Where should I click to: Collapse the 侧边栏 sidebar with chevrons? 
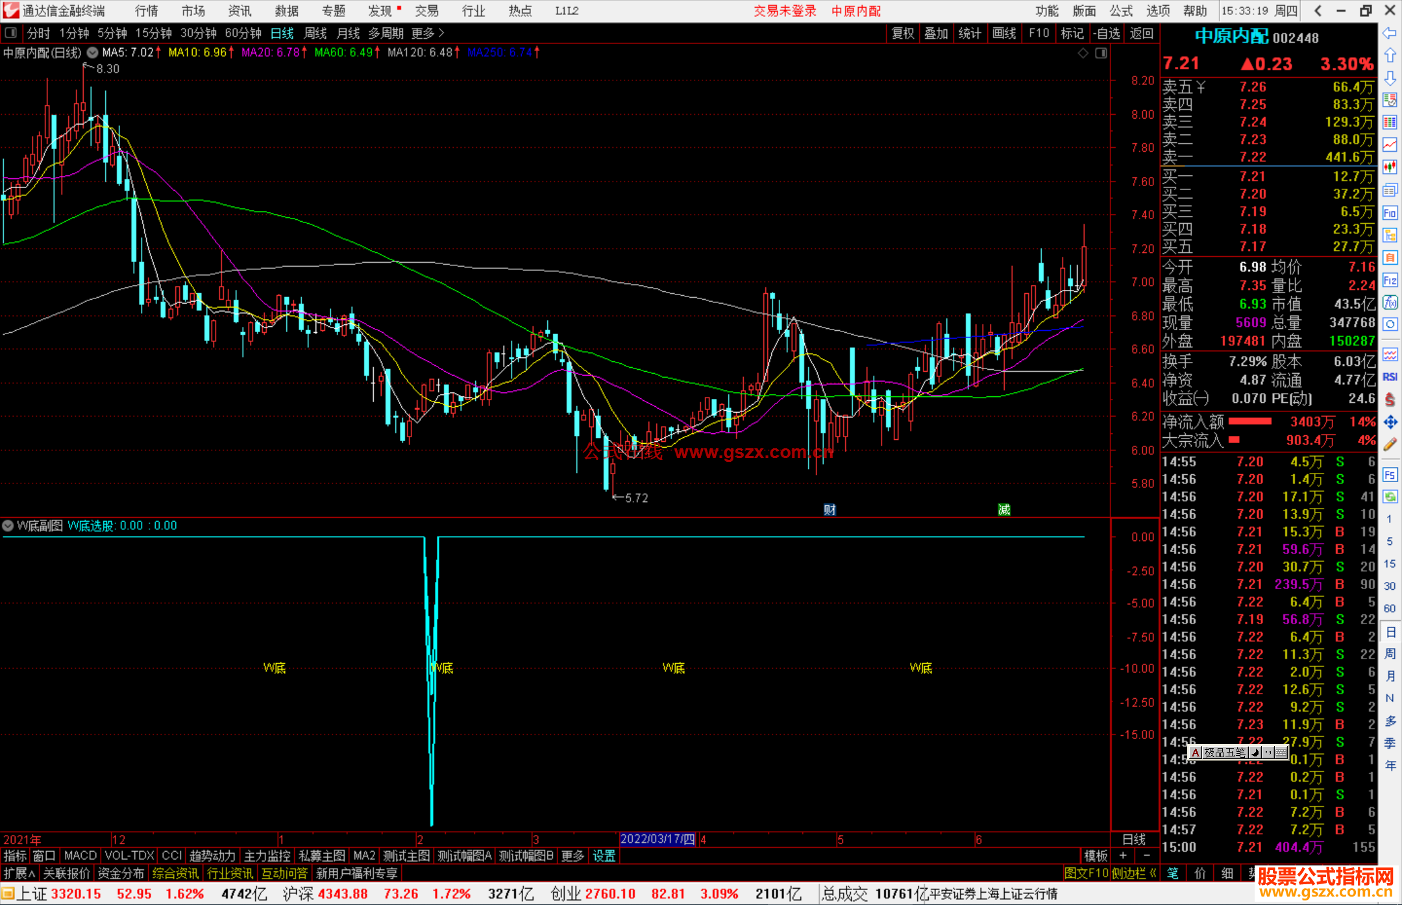click(1135, 873)
